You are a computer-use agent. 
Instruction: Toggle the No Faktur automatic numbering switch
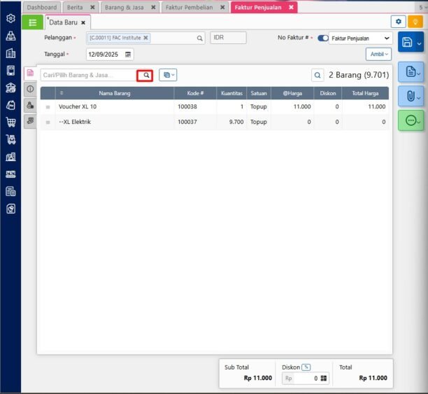click(322, 38)
